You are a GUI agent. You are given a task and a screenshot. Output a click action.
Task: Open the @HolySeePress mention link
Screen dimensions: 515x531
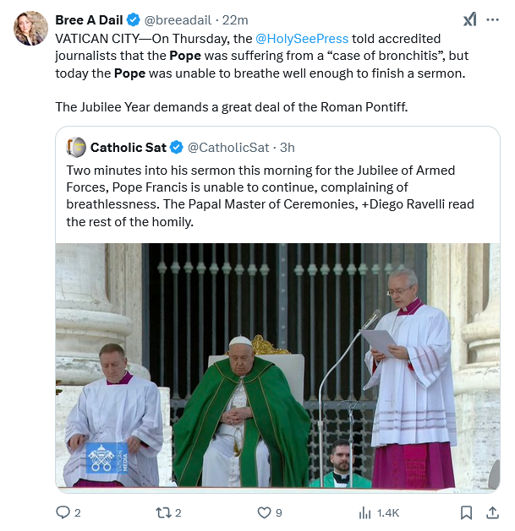click(301, 38)
